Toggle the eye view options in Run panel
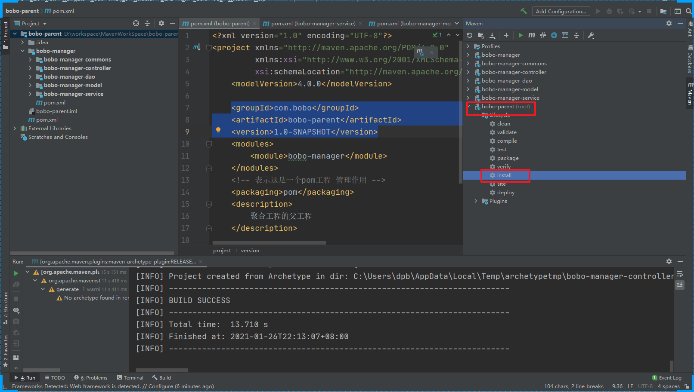Viewport: 694px width, 392px height. 16,310
